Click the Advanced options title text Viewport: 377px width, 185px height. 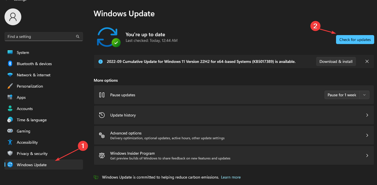click(126, 133)
